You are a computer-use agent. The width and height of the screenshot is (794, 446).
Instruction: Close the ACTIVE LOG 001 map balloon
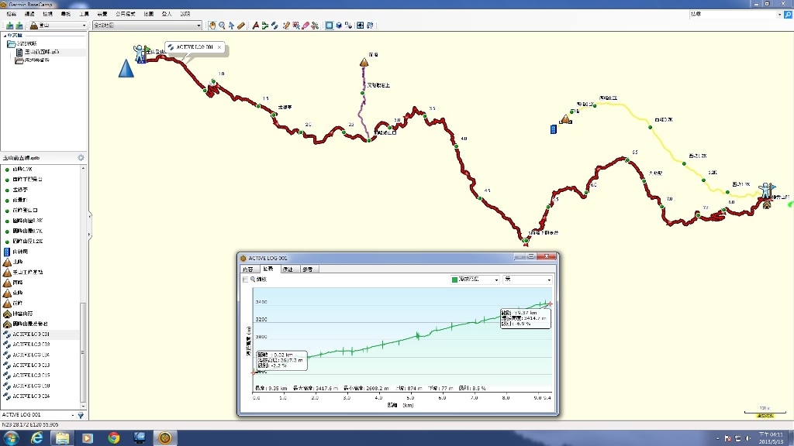[219, 47]
